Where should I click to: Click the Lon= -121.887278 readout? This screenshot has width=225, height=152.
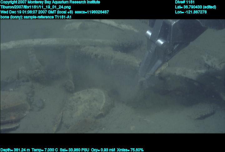tap(191, 12)
